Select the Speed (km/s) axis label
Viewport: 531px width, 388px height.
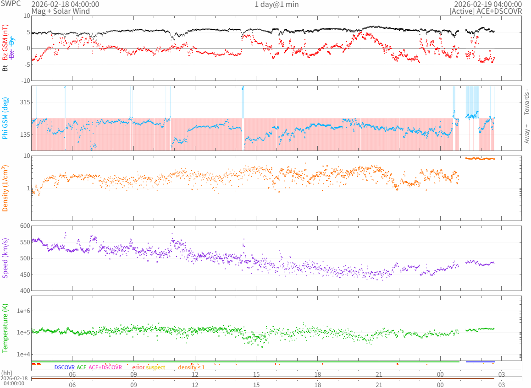[6, 258]
